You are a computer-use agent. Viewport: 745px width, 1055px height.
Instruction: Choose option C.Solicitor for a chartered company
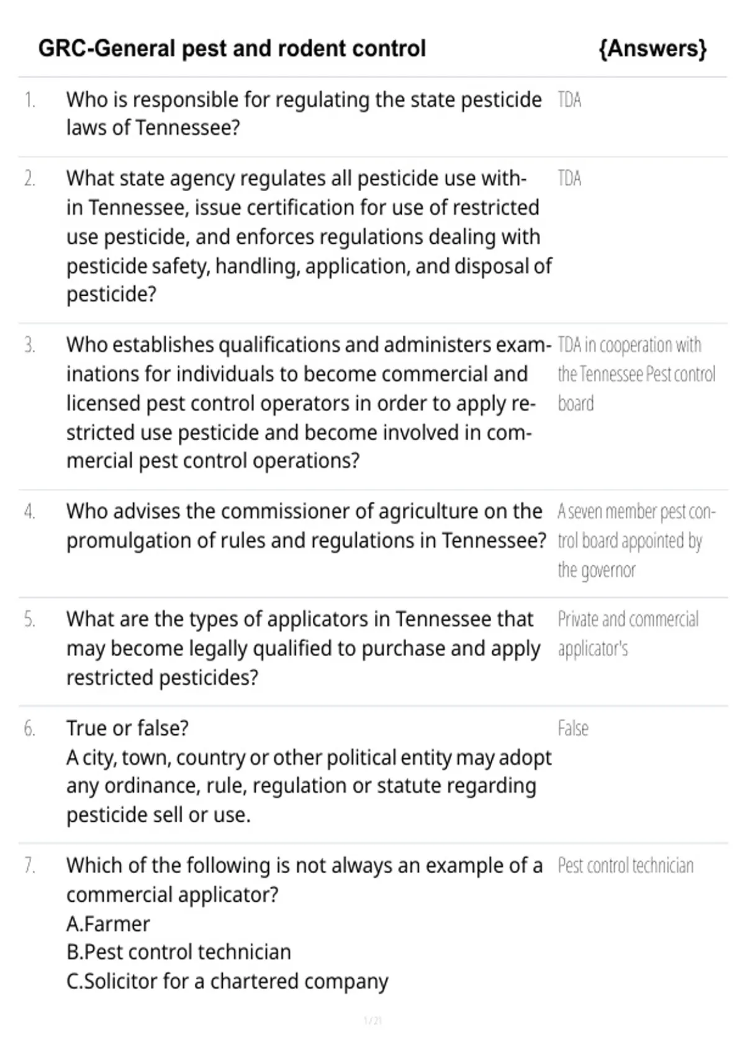pyautogui.click(x=227, y=982)
